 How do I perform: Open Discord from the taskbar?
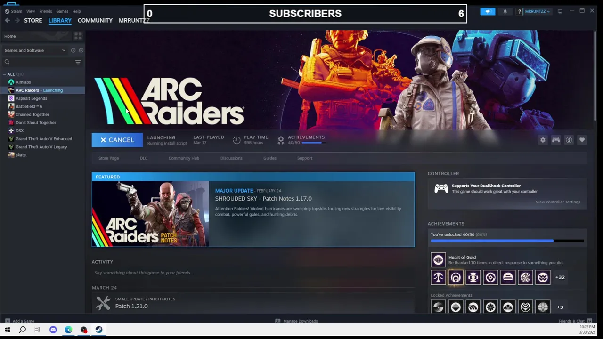pos(53,330)
